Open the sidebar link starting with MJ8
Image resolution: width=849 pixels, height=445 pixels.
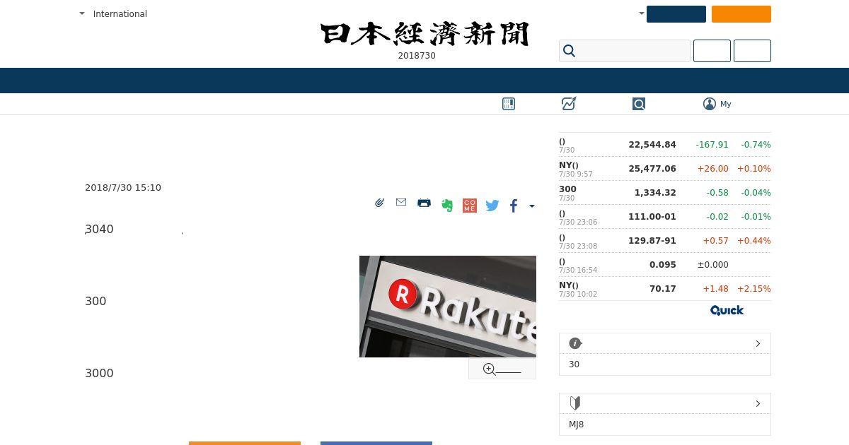coord(577,425)
